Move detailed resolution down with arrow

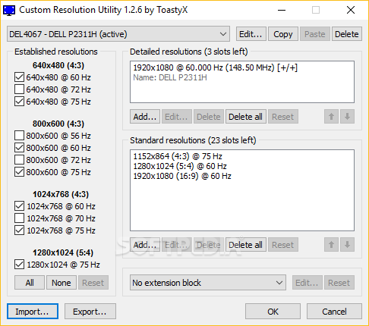[347, 117]
